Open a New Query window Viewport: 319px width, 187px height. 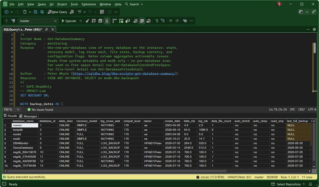point(57,12)
